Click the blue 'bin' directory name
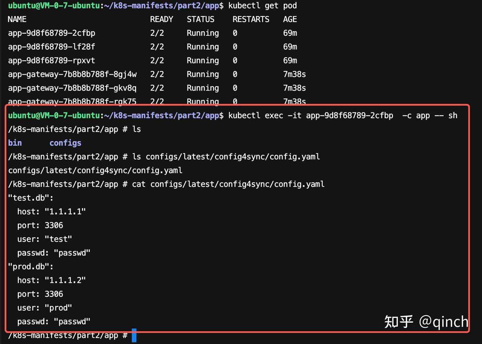The height and width of the screenshot is (344, 482). click(15, 143)
